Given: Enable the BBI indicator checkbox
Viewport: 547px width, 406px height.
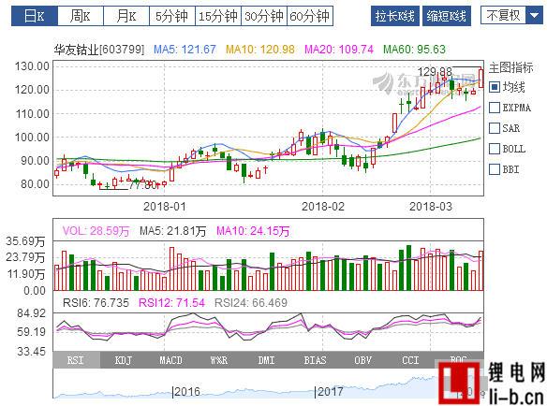Looking at the screenshot, I should 495,169.
